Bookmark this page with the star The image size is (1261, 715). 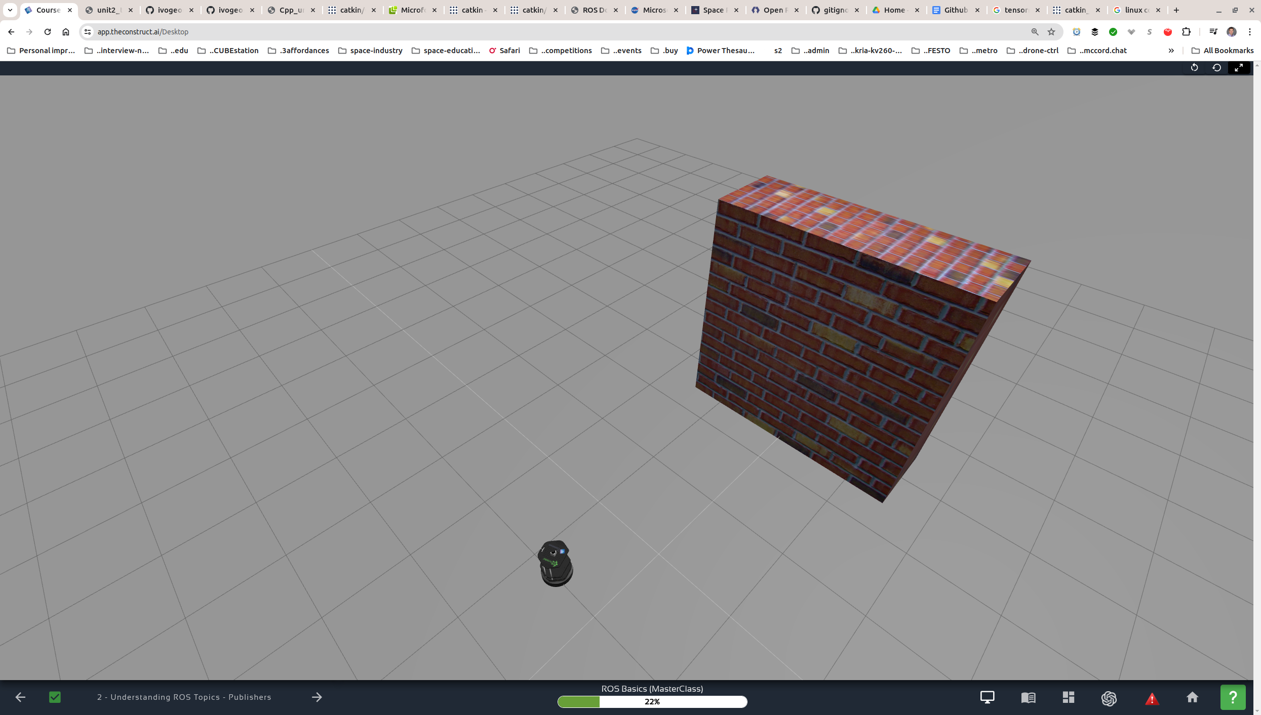tap(1051, 32)
